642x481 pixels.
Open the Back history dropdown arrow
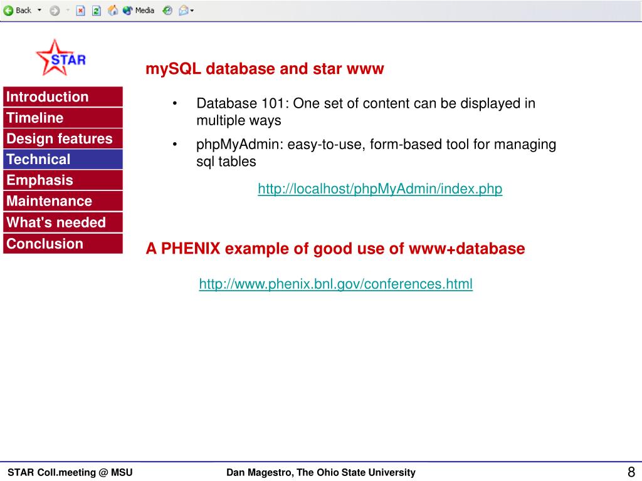(39, 10)
